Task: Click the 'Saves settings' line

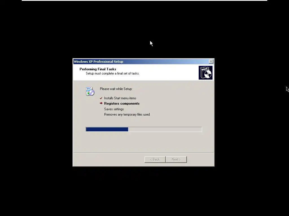Action: (114, 109)
